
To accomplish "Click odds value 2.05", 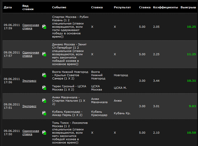I will (156, 27).
